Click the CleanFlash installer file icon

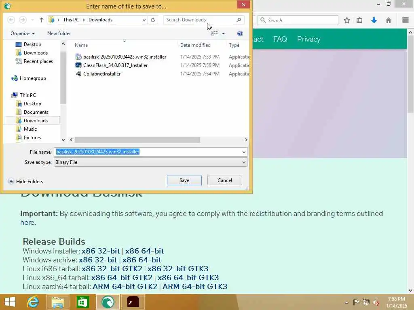click(78, 65)
